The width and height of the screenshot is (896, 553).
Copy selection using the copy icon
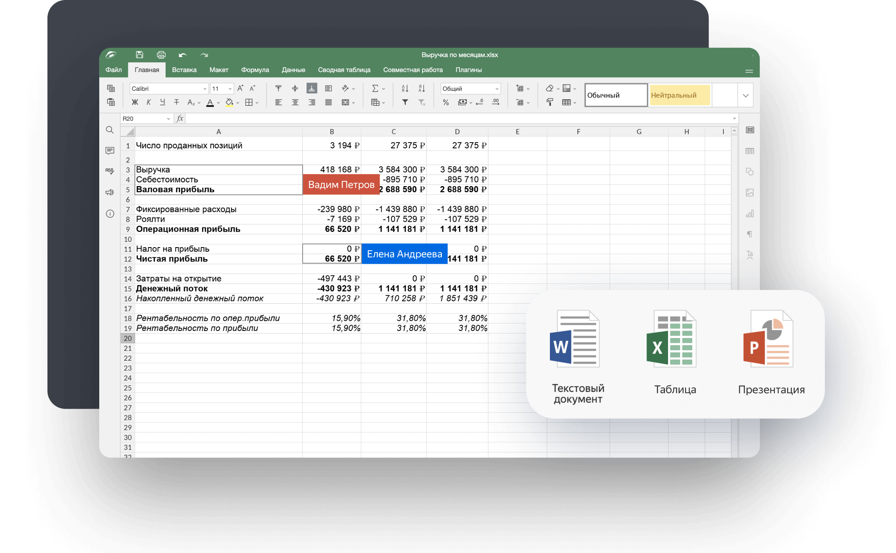click(111, 88)
